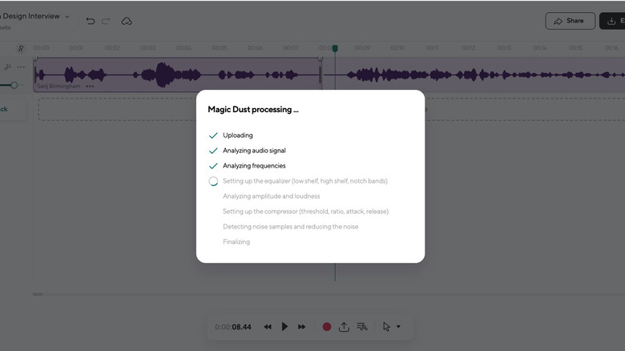
Task: Open the track header three-dot menu
Action: [21, 67]
